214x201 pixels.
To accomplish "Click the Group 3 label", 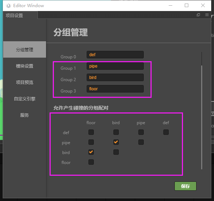I will [x=68, y=91].
